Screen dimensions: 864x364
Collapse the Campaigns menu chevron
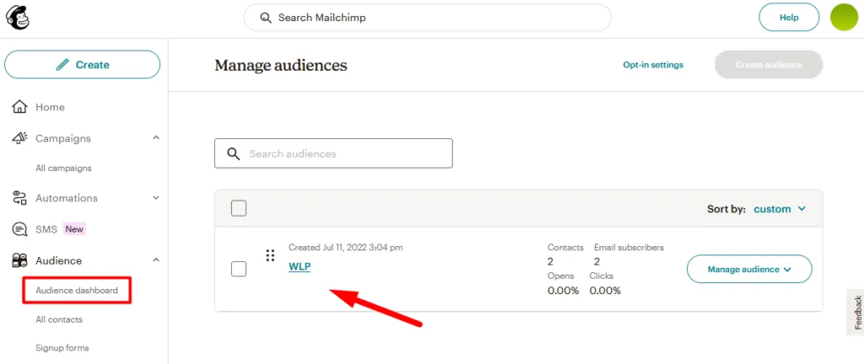coord(156,137)
